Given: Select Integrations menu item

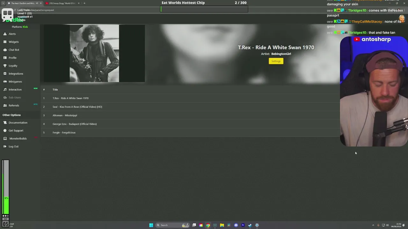Looking at the screenshot, I should point(16,73).
